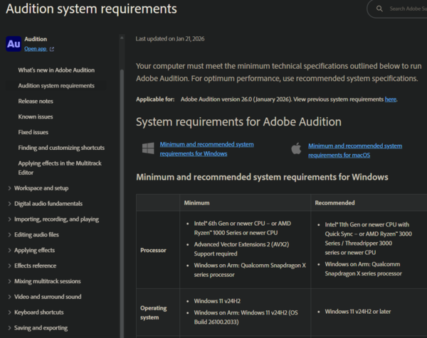This screenshot has width=427, height=338.
Task: Open Finding and customizing shortcuts
Action: pos(61,148)
